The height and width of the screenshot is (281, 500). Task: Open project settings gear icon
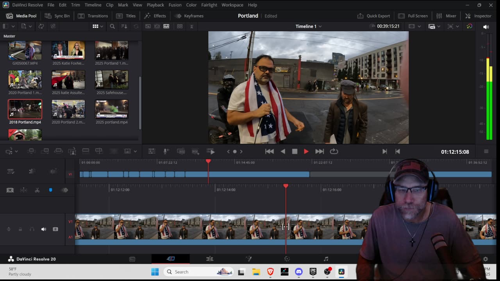tap(486, 259)
